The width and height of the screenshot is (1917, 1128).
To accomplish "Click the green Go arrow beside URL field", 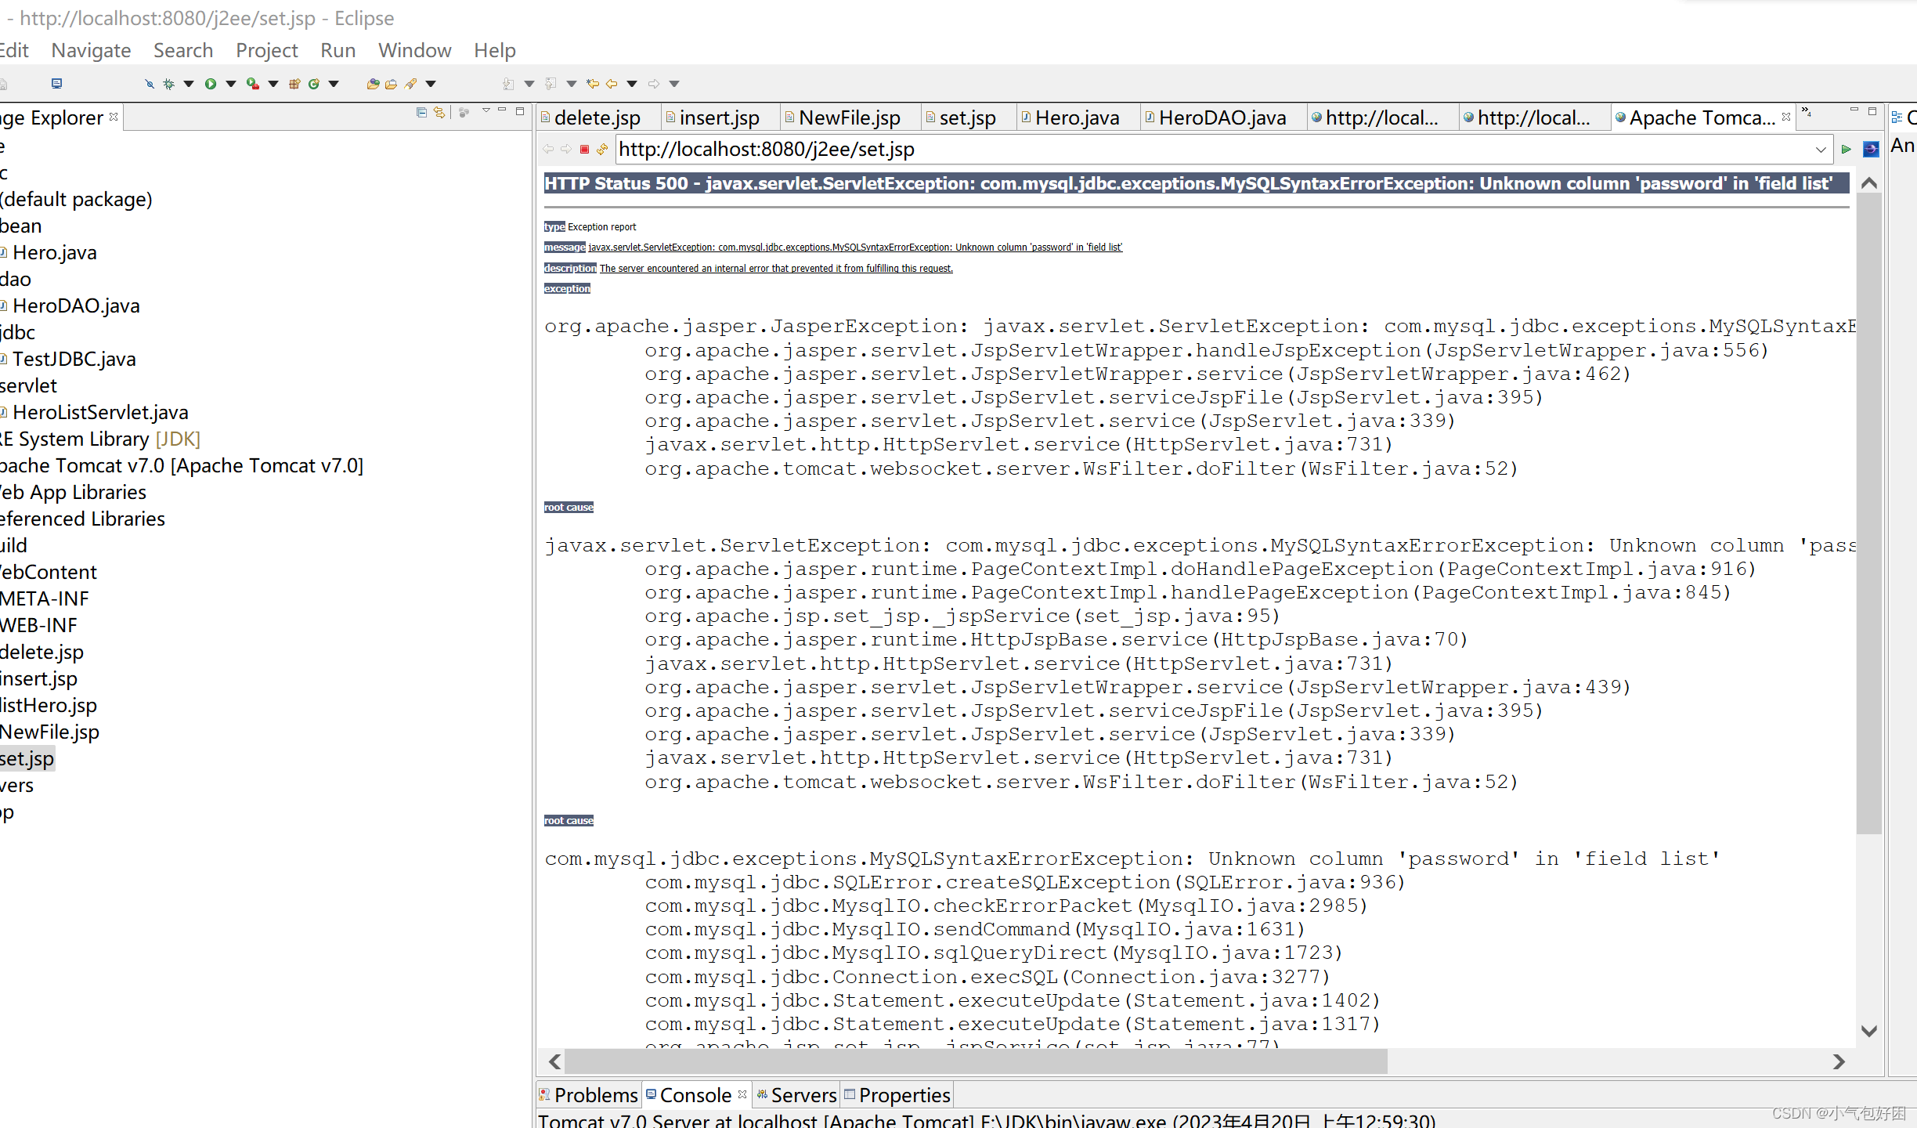I will [x=1846, y=149].
